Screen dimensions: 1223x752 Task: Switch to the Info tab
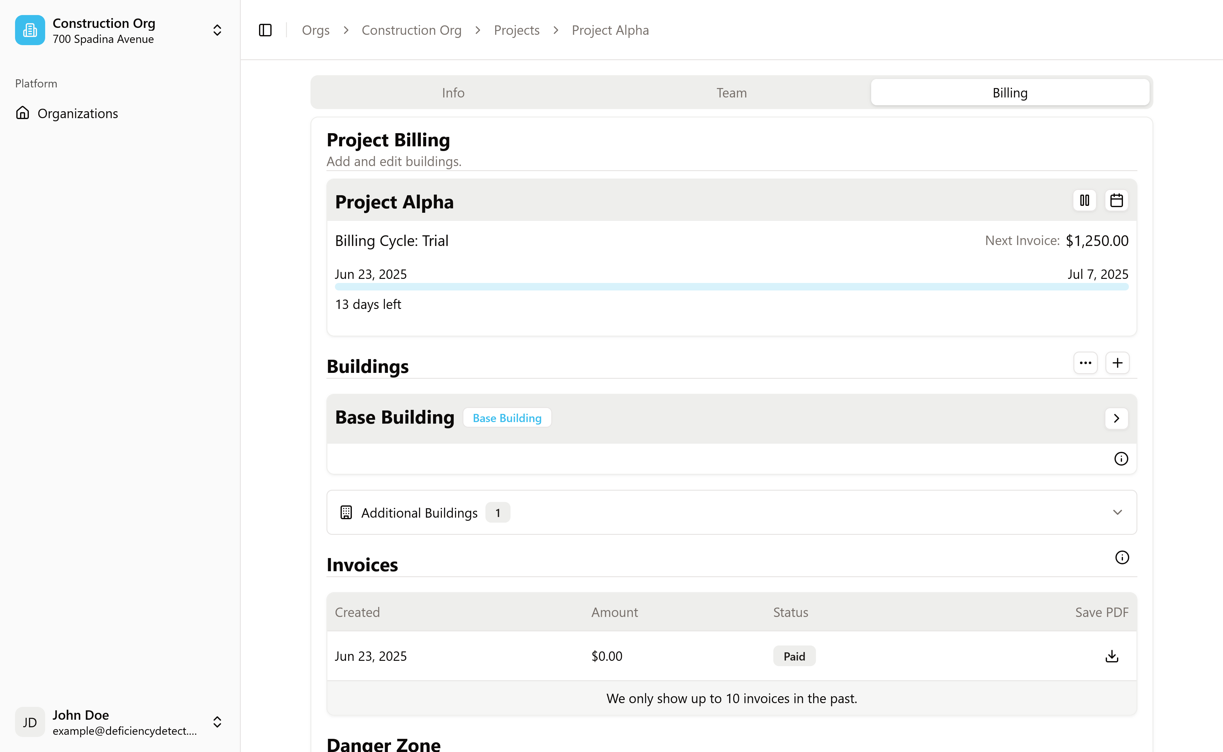click(x=453, y=92)
